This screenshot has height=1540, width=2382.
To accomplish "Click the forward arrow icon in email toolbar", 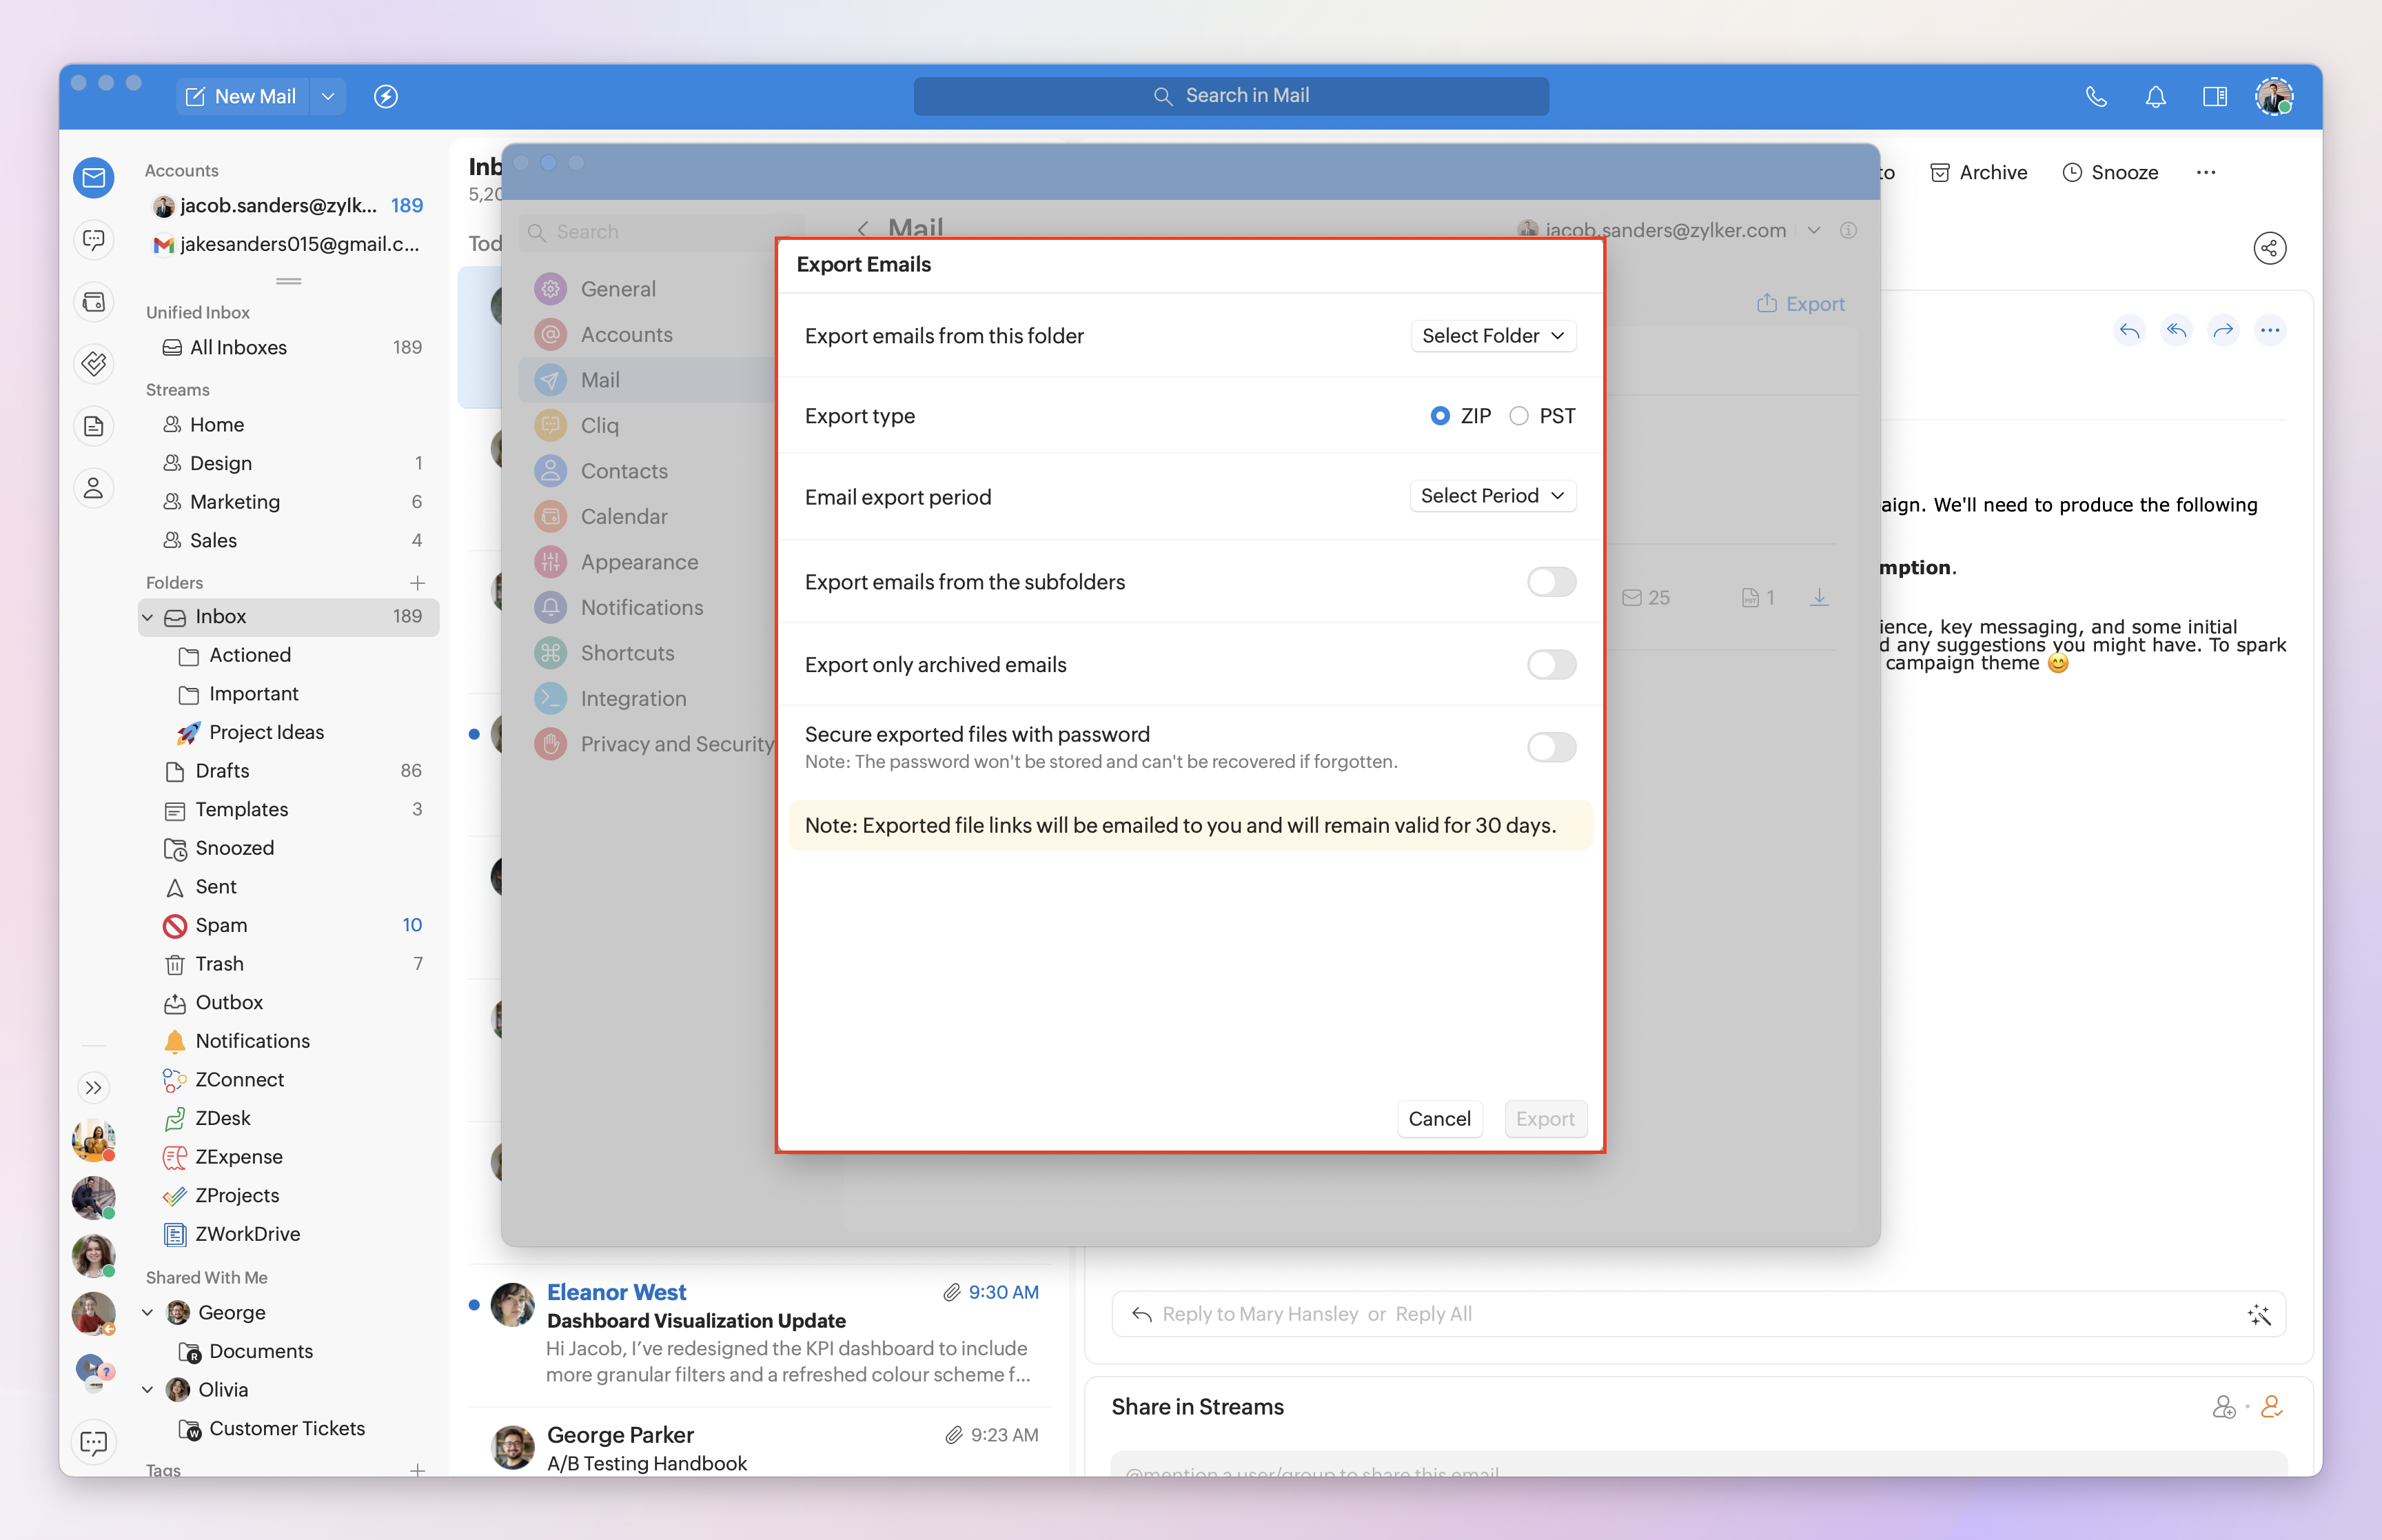I will (2223, 330).
